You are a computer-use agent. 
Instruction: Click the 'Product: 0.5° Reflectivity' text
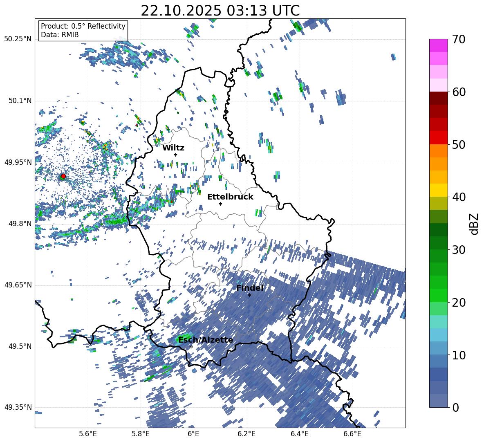click(x=83, y=26)
